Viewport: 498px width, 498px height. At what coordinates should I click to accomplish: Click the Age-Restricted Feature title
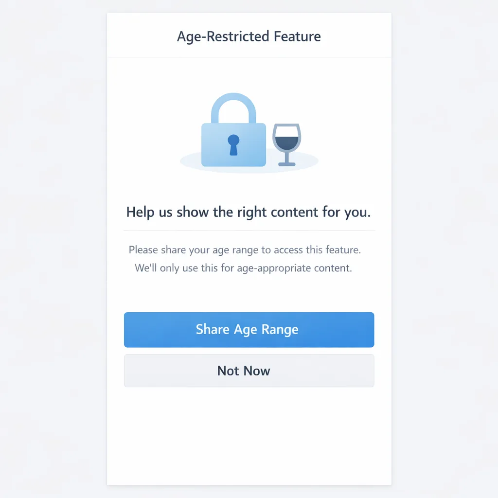(x=249, y=36)
